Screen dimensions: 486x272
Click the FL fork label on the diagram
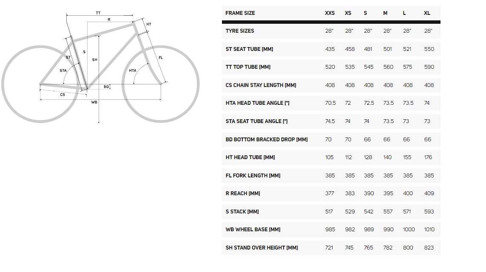point(161,58)
